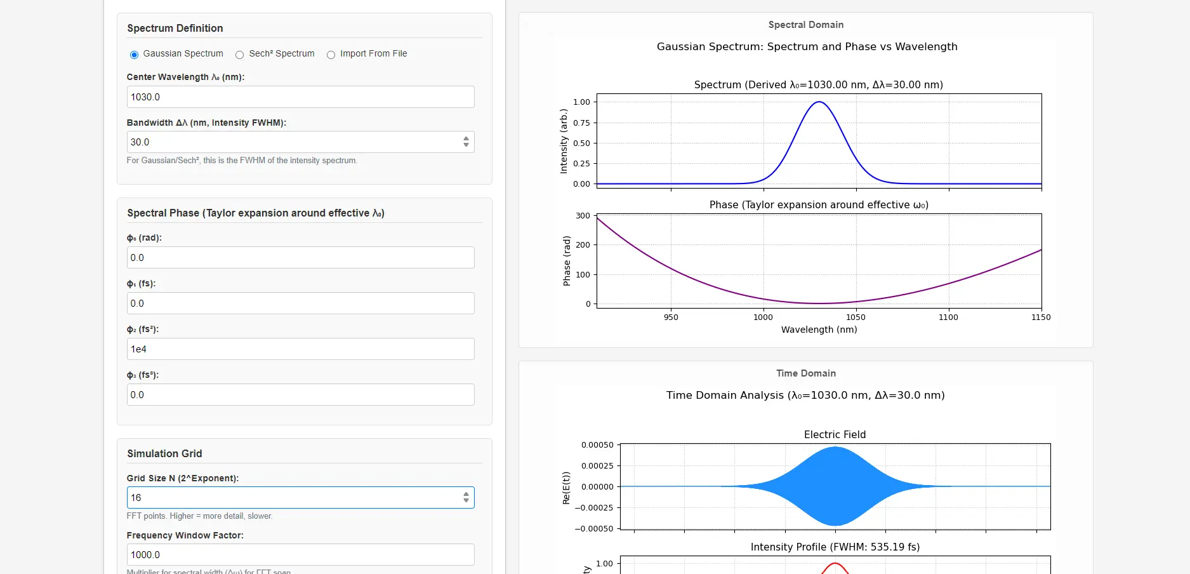
Task: Click the Frequency Window Factor field
Action: point(300,554)
